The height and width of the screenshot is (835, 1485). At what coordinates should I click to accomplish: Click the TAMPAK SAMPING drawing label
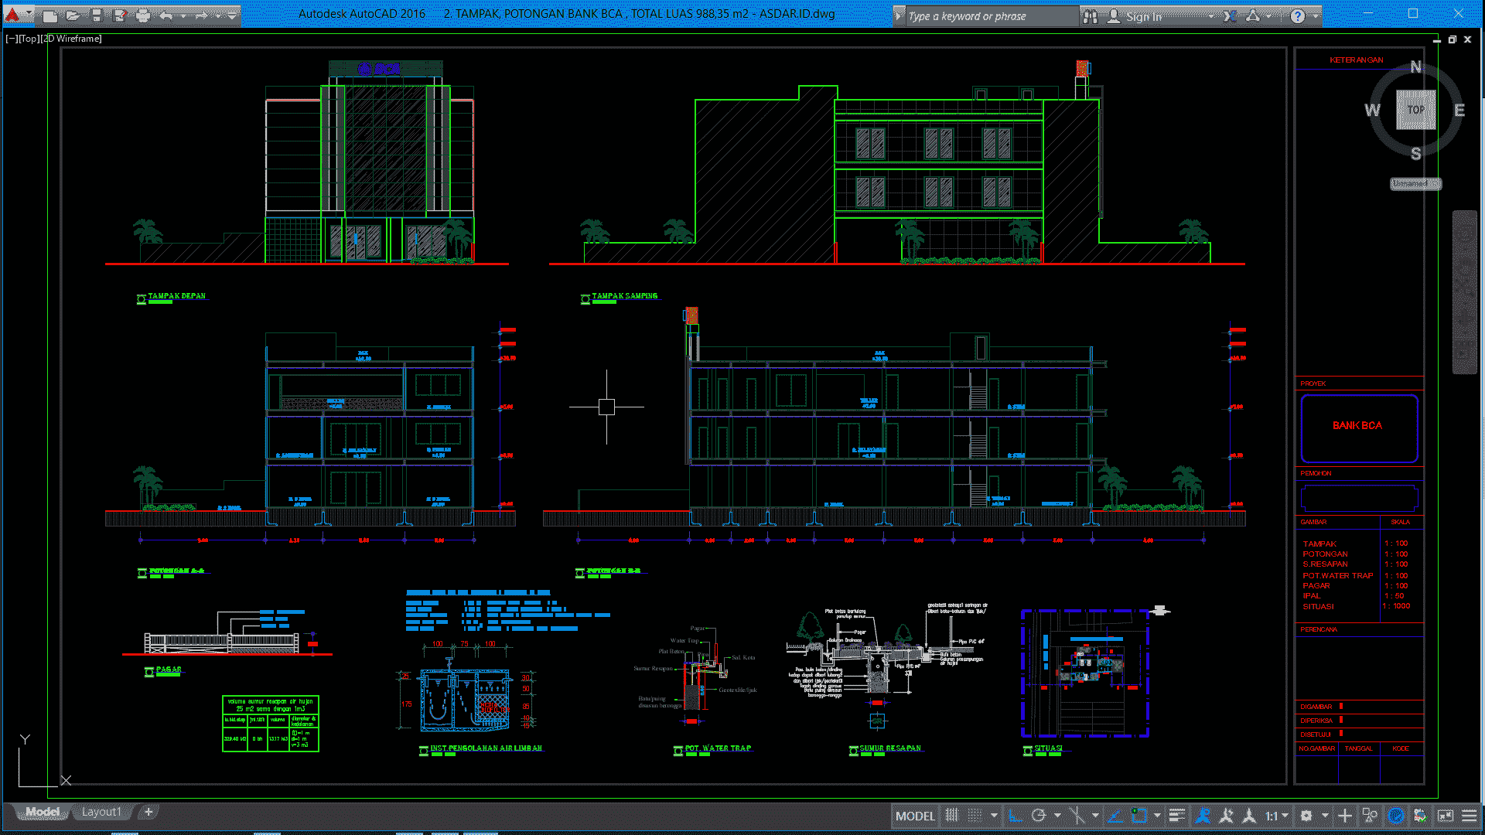pyautogui.click(x=625, y=296)
